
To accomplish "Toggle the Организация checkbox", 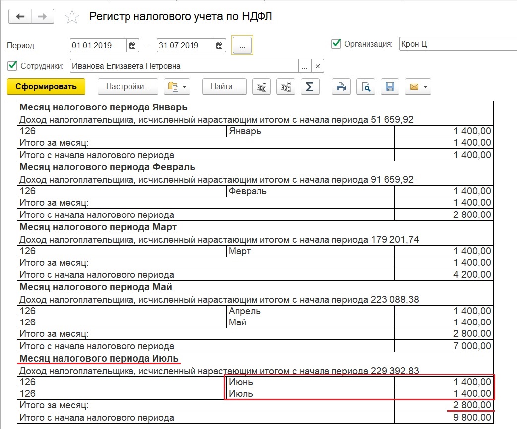I will (336, 44).
